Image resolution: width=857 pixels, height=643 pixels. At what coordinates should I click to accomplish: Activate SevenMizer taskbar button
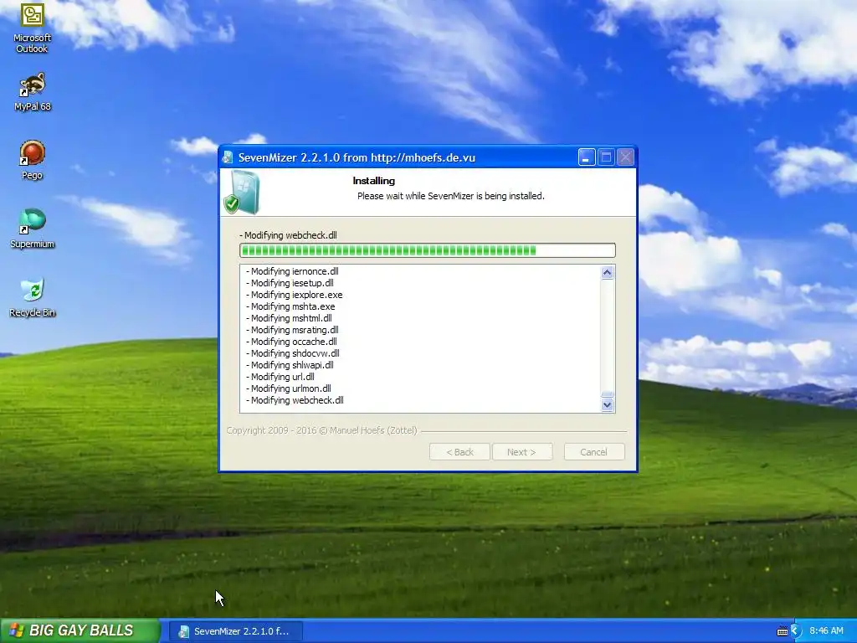pos(235,631)
